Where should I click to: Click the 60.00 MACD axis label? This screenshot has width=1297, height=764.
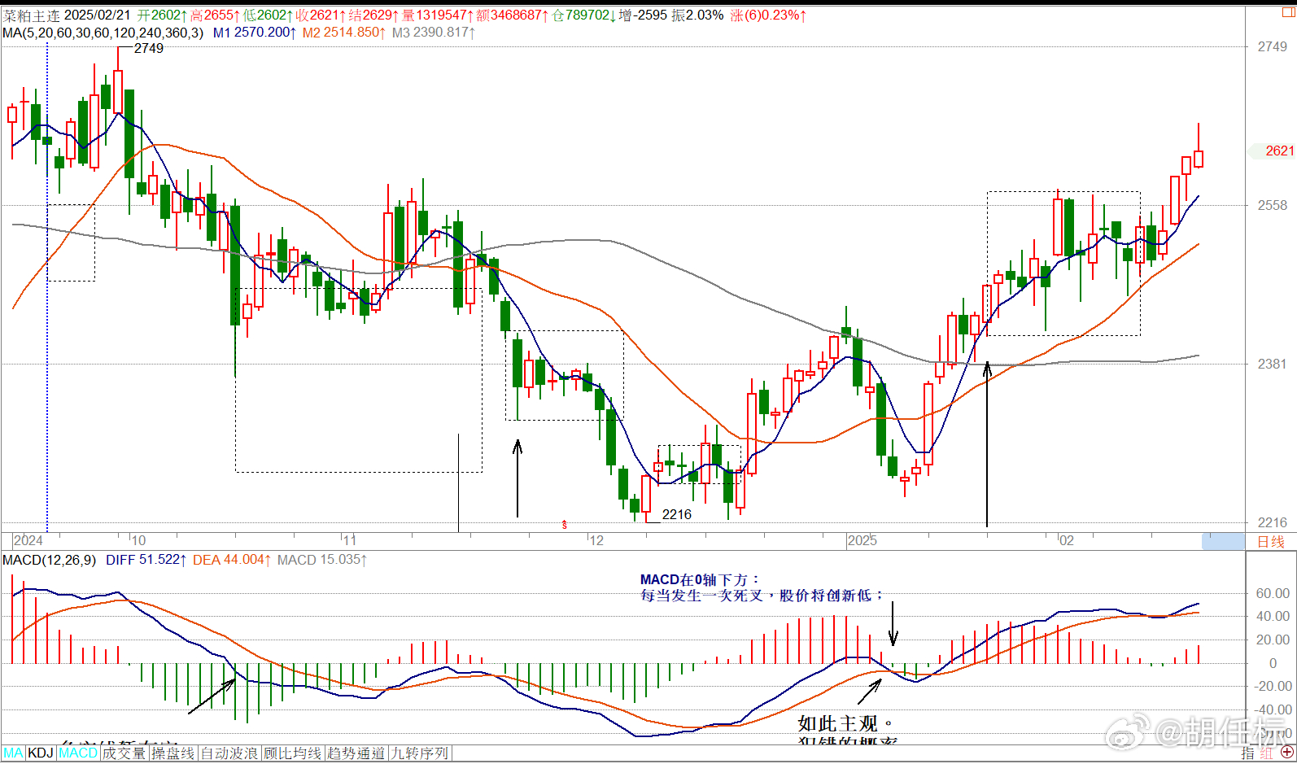1273,593
